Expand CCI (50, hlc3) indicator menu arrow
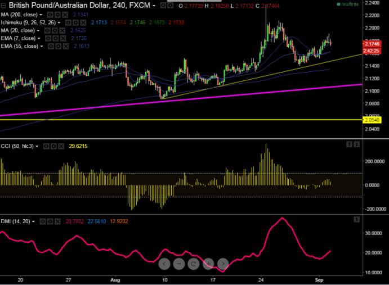Image resolution: width=389 pixels, height=285 pixels. [x=37, y=147]
